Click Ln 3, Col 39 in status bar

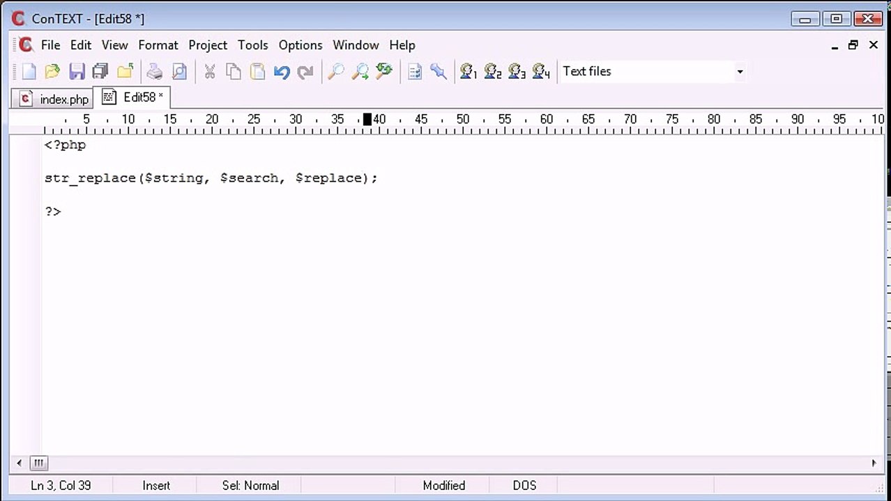61,486
